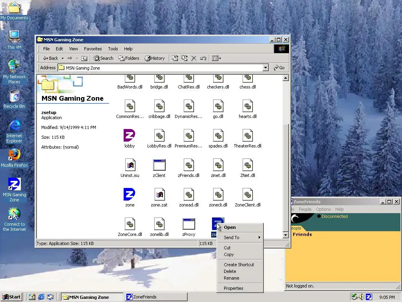The width and height of the screenshot is (402, 302).
Task: Select the lobby application icon
Action: tap(130, 135)
